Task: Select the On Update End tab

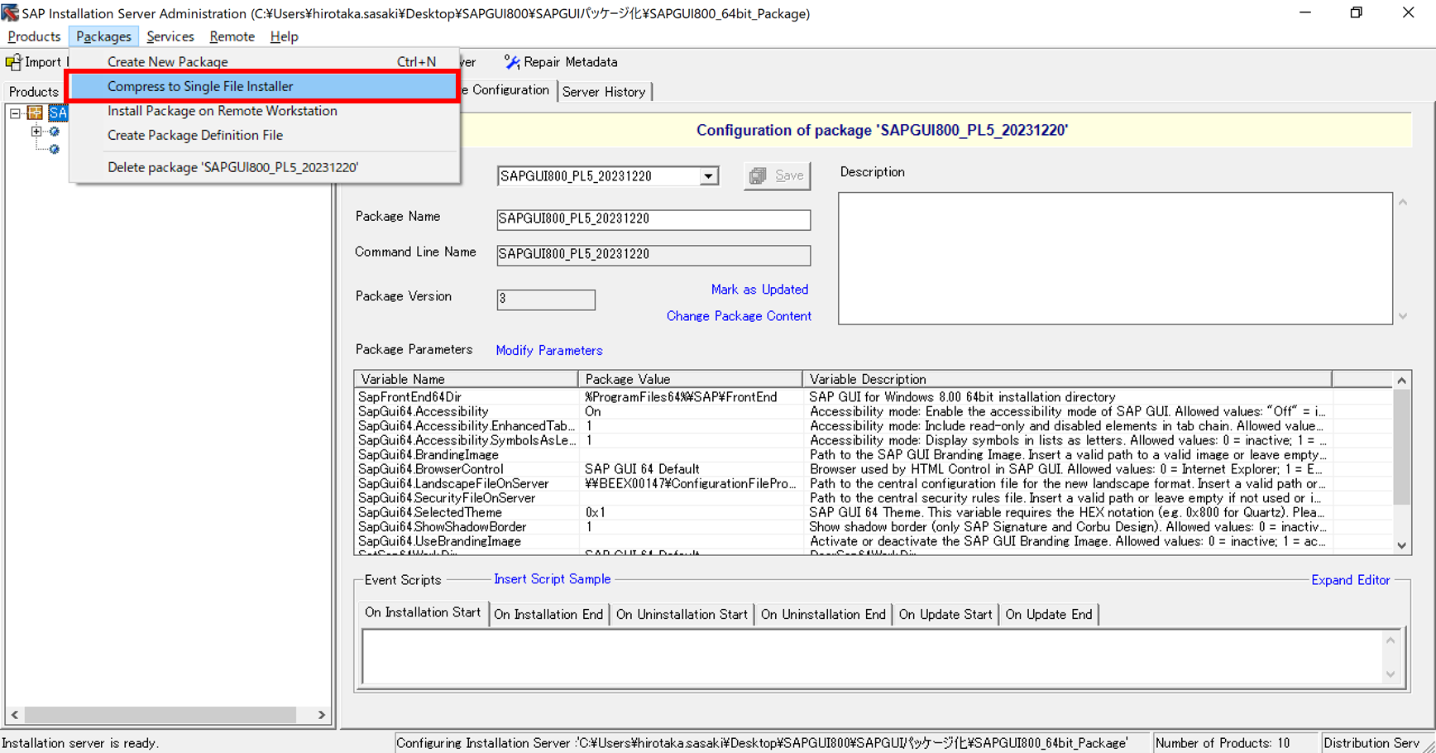Action: coord(1048,615)
